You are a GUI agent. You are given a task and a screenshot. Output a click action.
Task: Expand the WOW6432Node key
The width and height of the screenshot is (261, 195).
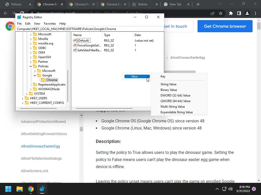[x=31, y=89]
